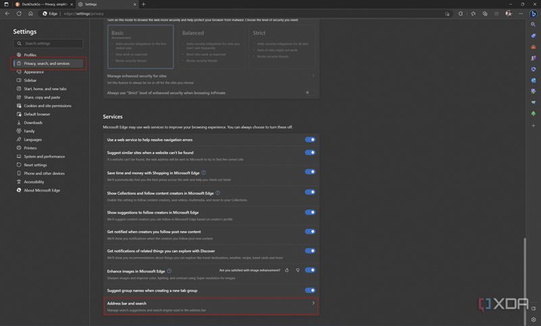Click info icon beside Enhance images setting
The height and width of the screenshot is (326, 541).
point(169,271)
